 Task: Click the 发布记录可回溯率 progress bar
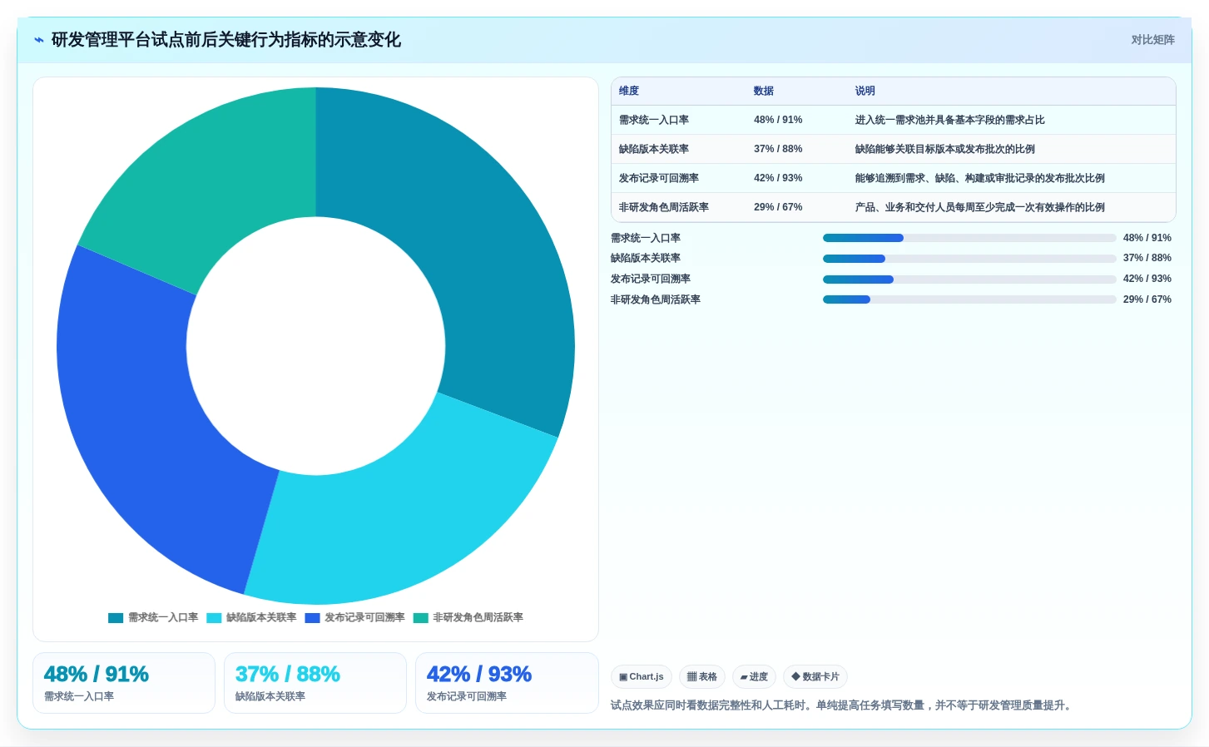[969, 280]
